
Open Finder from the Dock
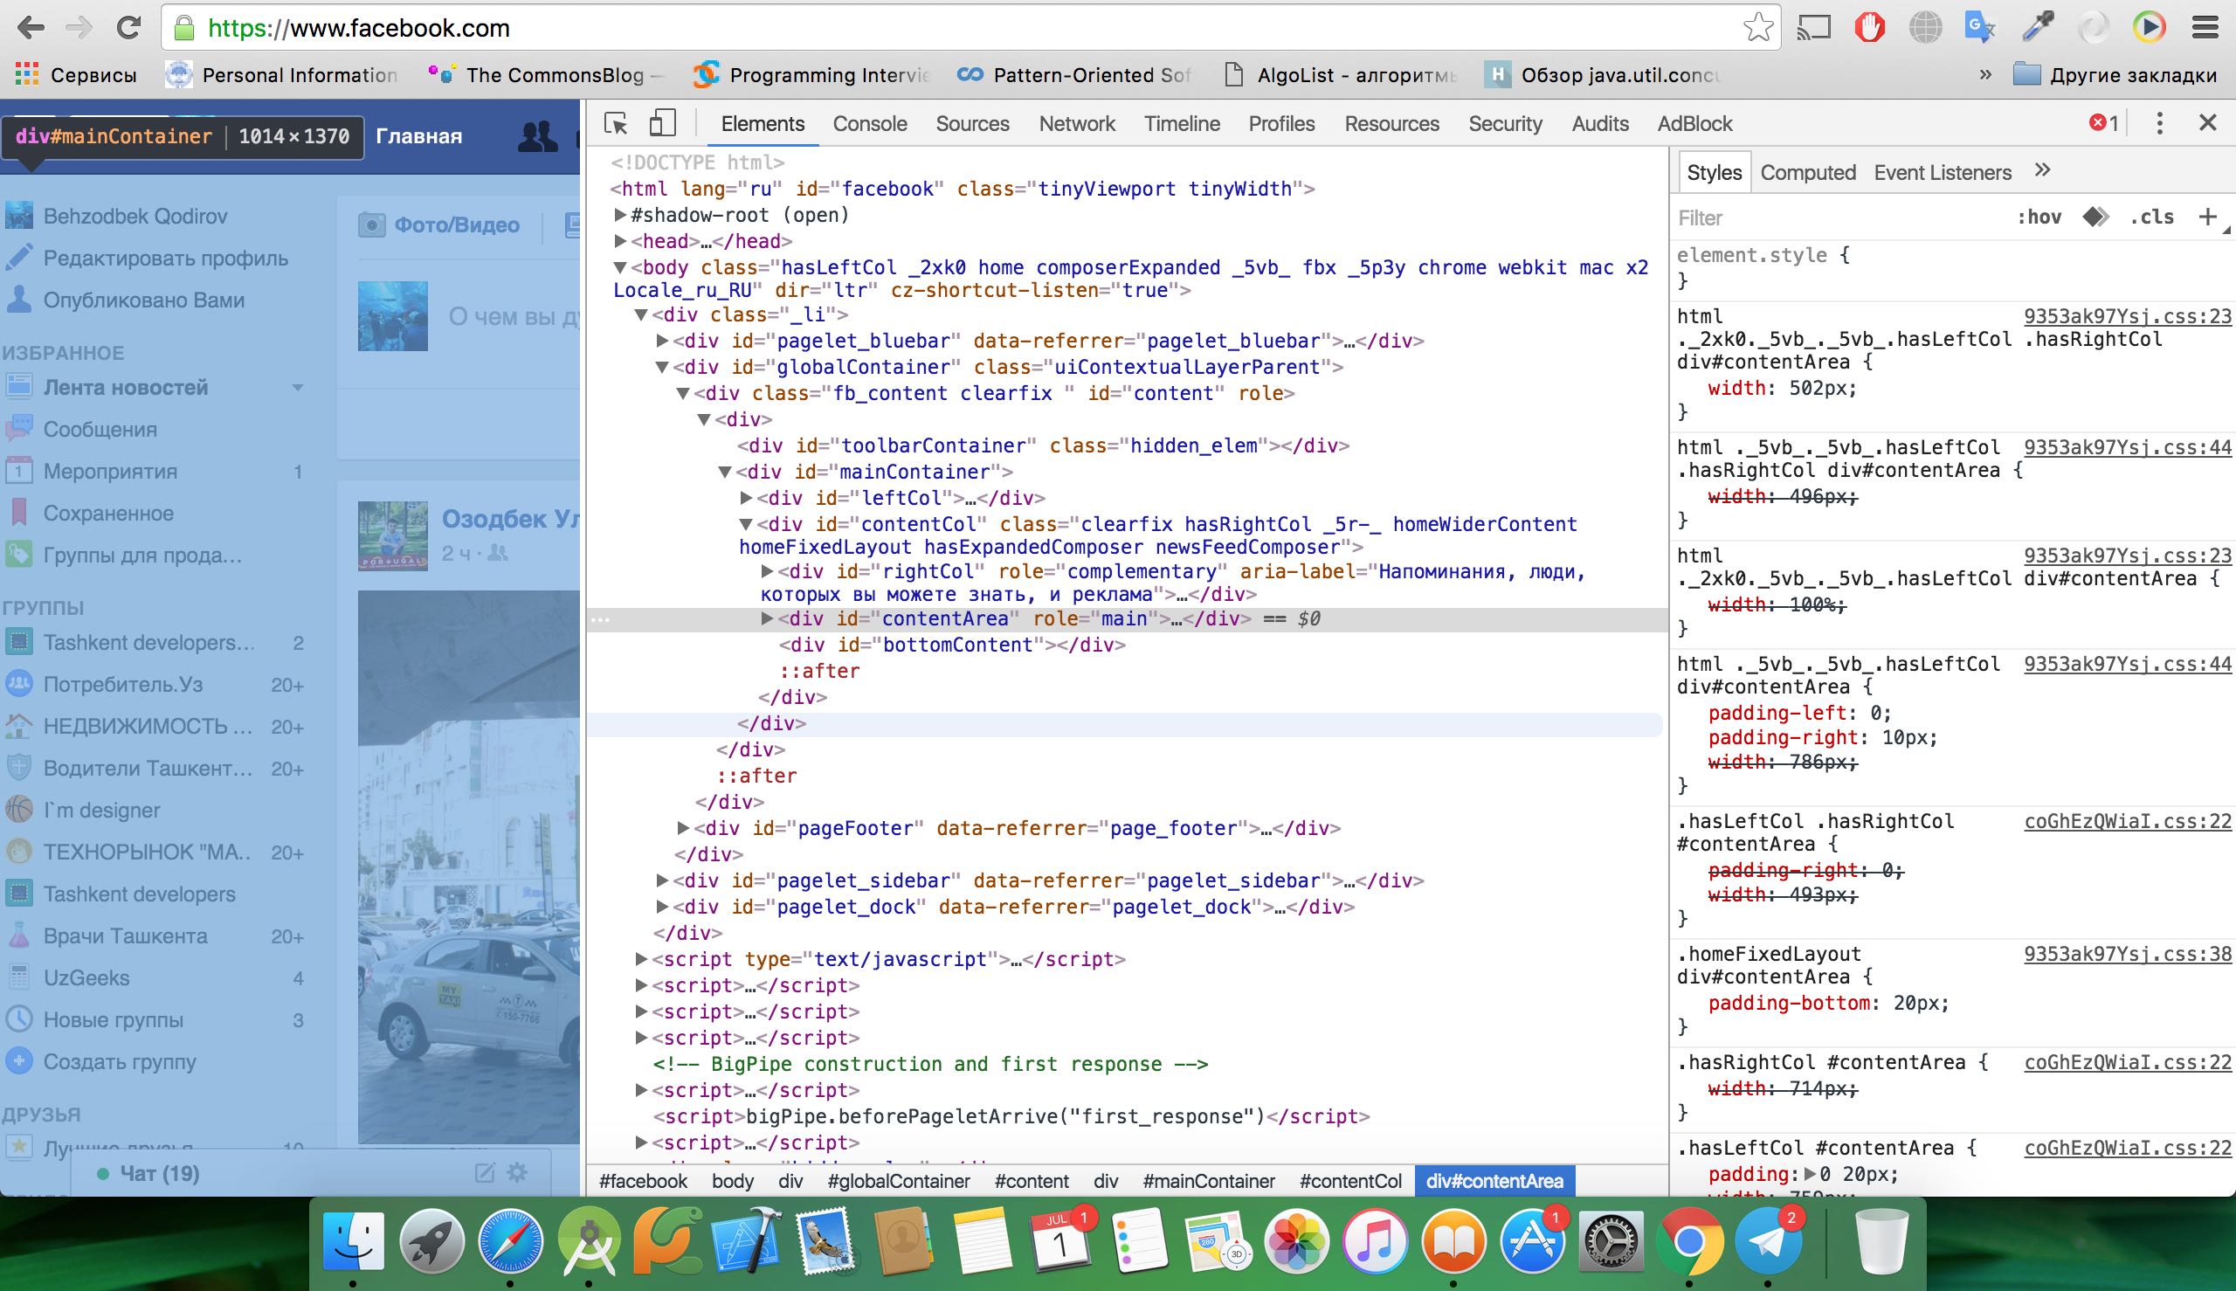point(354,1242)
